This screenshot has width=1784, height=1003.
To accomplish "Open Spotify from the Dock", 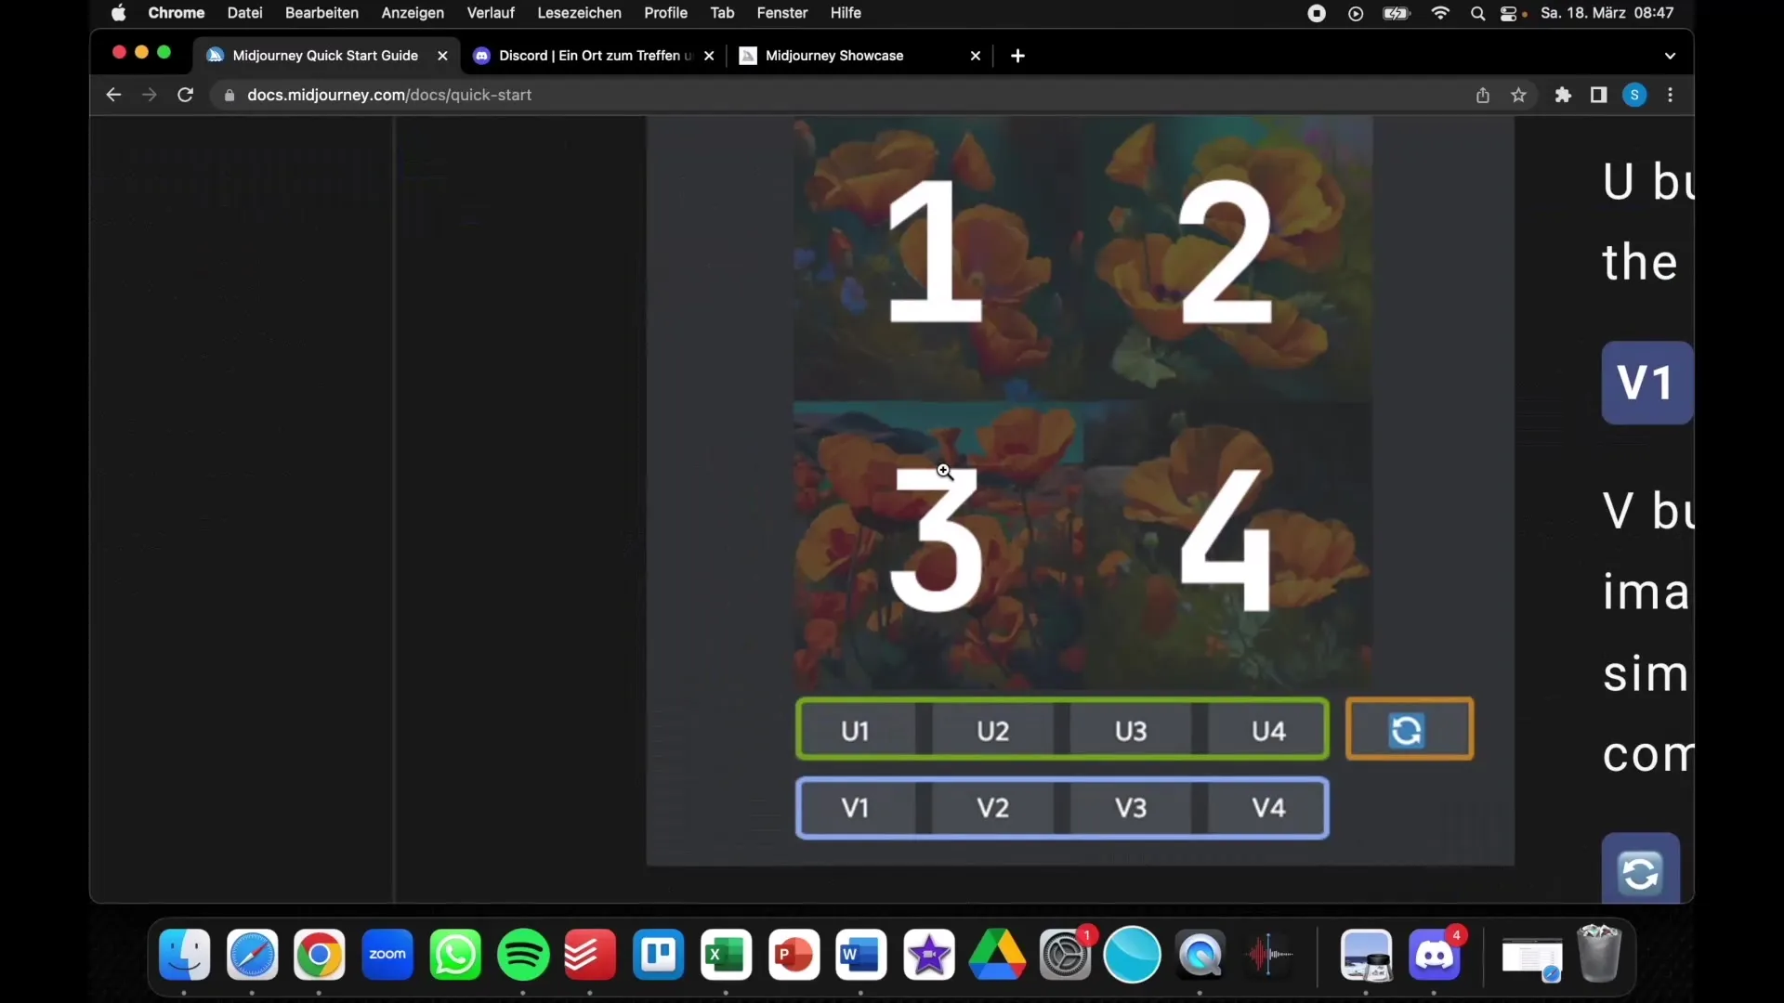I will 523,955.
